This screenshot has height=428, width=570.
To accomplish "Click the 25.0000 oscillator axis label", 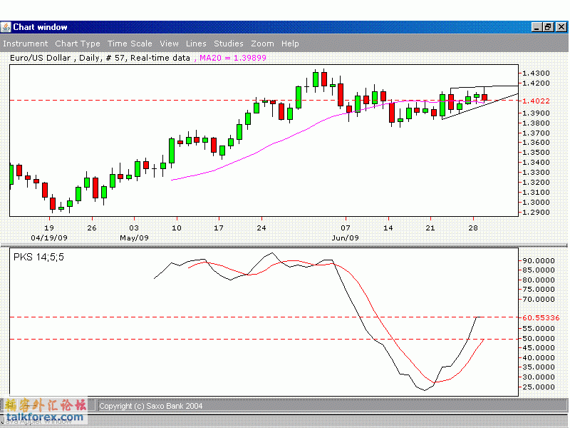I will pos(539,387).
